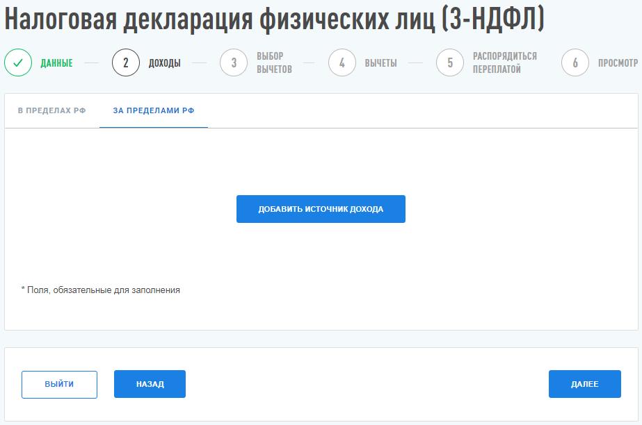
Task: Click the green checkmark step circle
Action: 18,63
